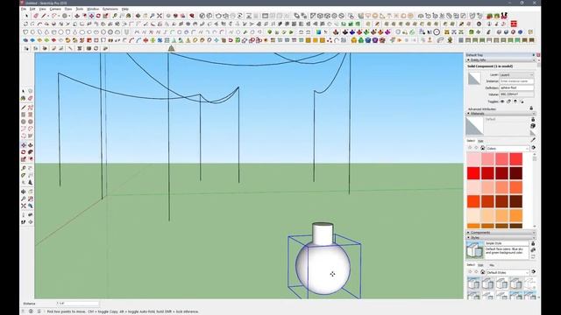This screenshot has height=315, width=561.
Task: Open the Edit menu
Action: [32, 9]
